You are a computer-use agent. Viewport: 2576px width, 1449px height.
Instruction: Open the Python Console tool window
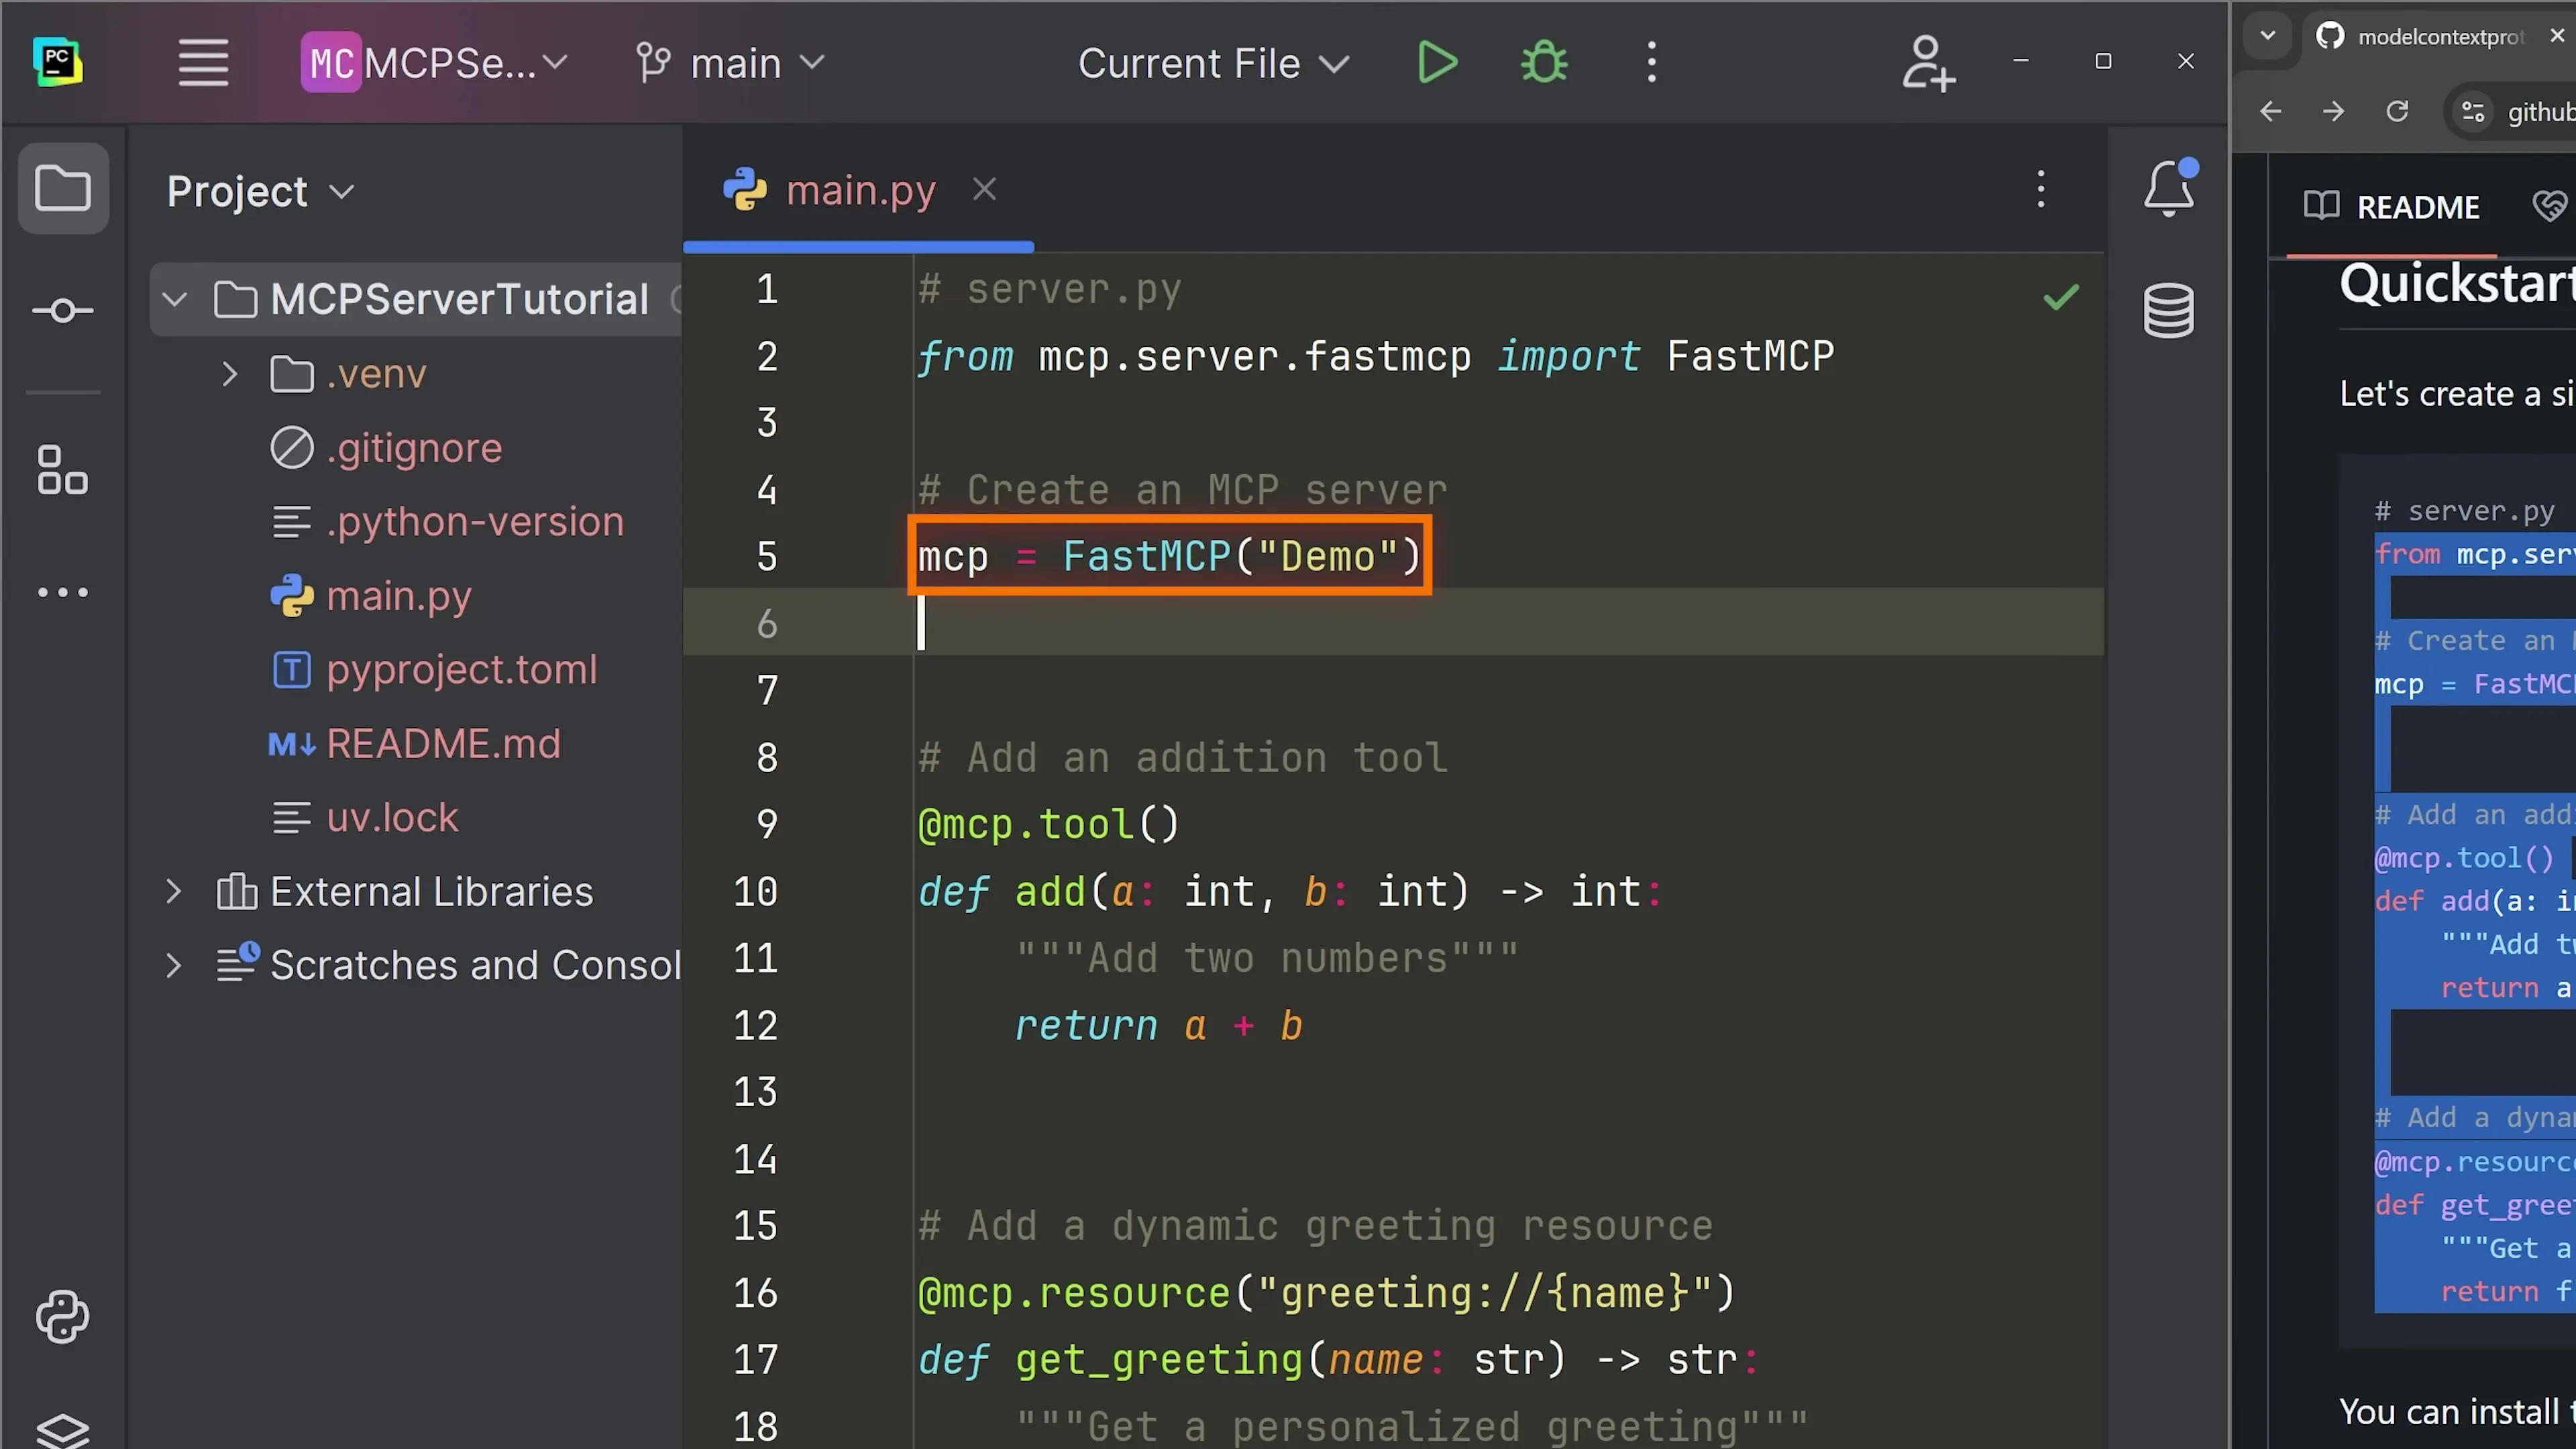[63, 1317]
